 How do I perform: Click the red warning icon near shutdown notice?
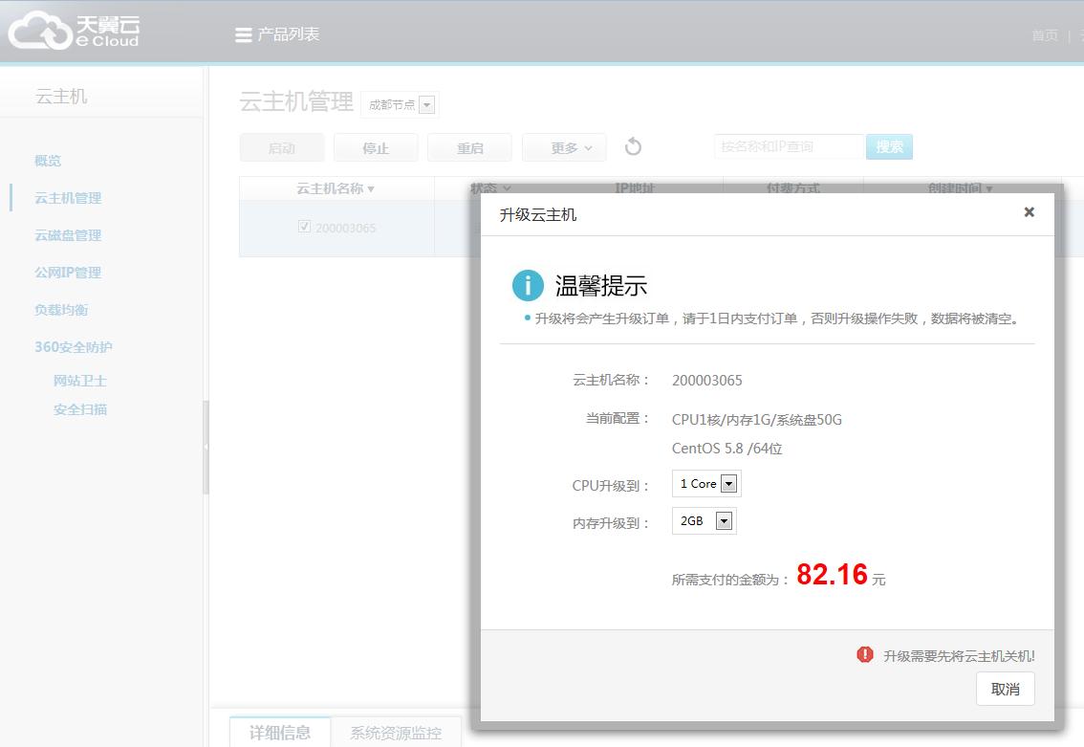865,655
